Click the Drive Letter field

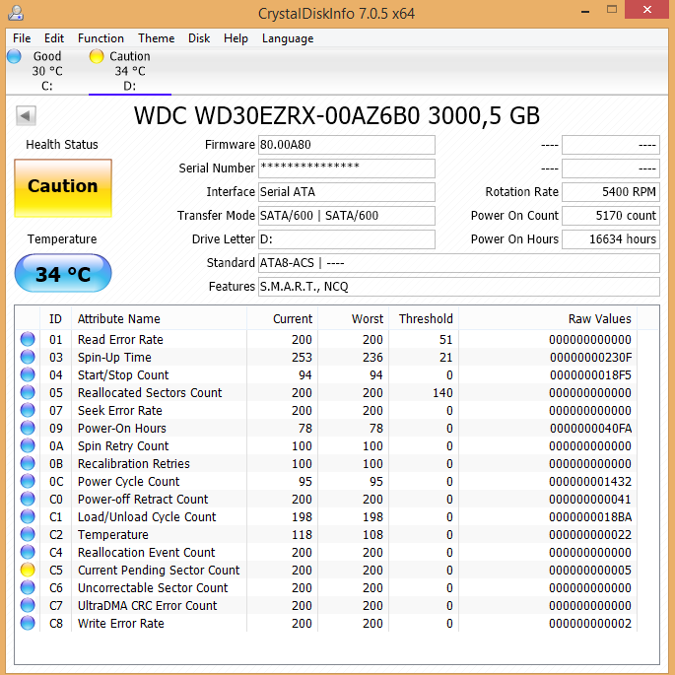click(x=347, y=239)
